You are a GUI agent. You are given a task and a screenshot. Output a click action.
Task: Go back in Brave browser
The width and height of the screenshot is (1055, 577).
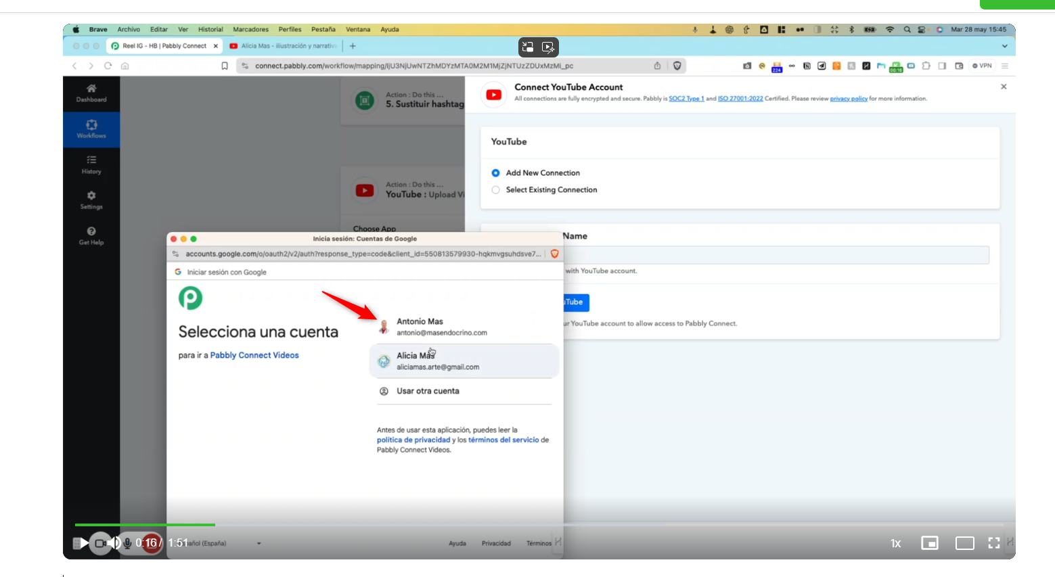pos(74,66)
